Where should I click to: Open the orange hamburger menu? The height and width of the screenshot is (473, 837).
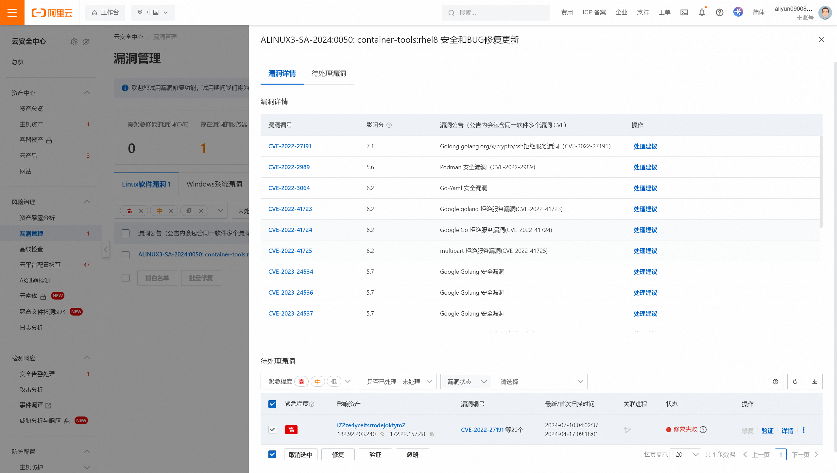click(x=12, y=12)
